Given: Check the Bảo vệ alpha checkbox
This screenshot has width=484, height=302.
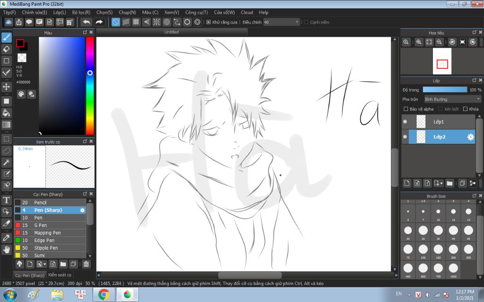Looking at the screenshot, I should 406,109.
